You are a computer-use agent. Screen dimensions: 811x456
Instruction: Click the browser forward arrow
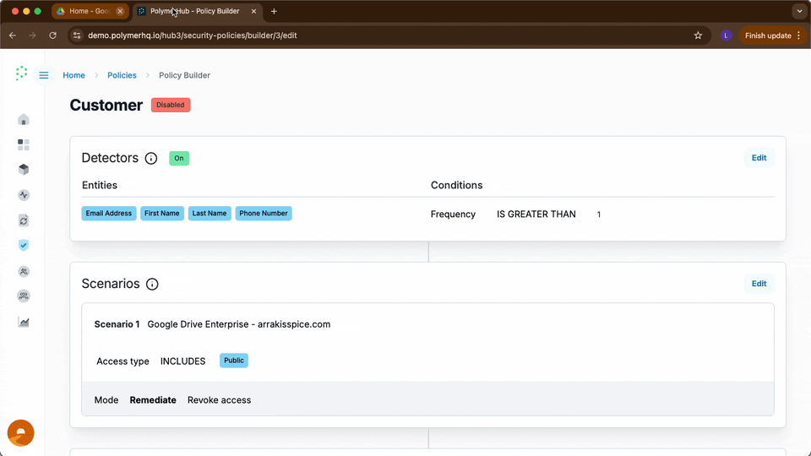click(x=32, y=35)
